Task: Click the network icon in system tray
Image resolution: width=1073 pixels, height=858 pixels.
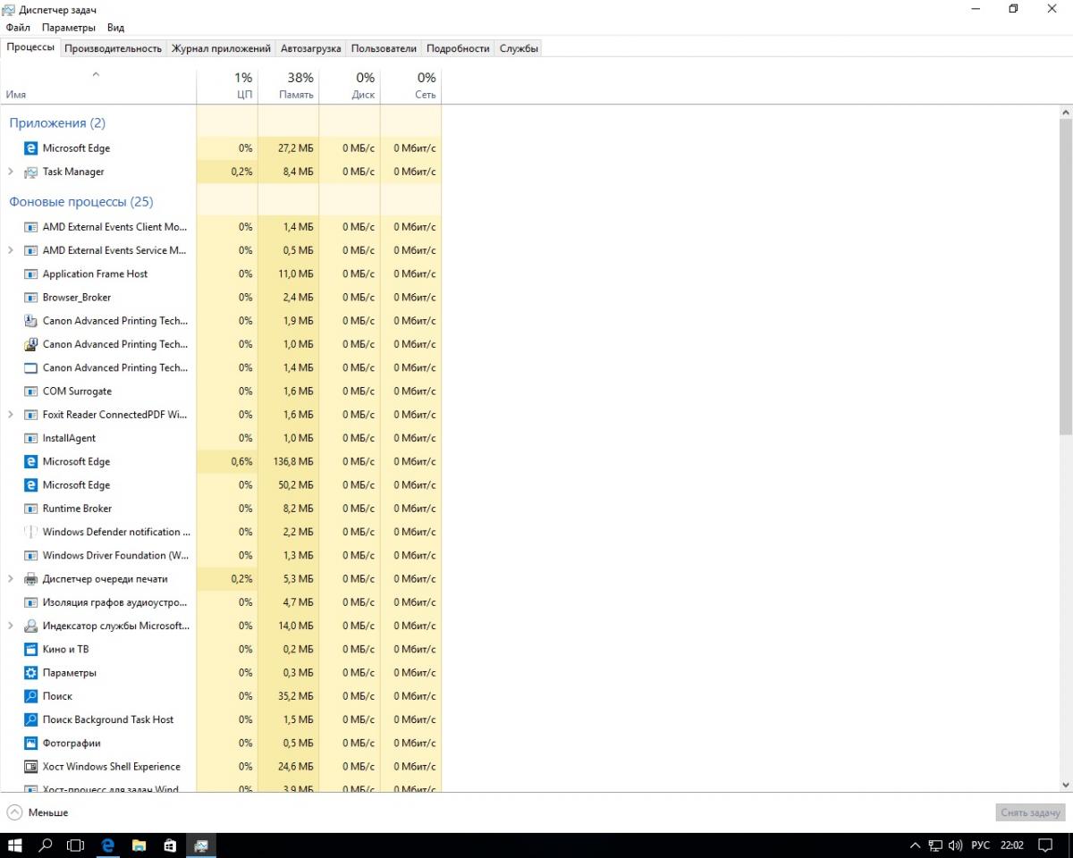Action: (936, 845)
